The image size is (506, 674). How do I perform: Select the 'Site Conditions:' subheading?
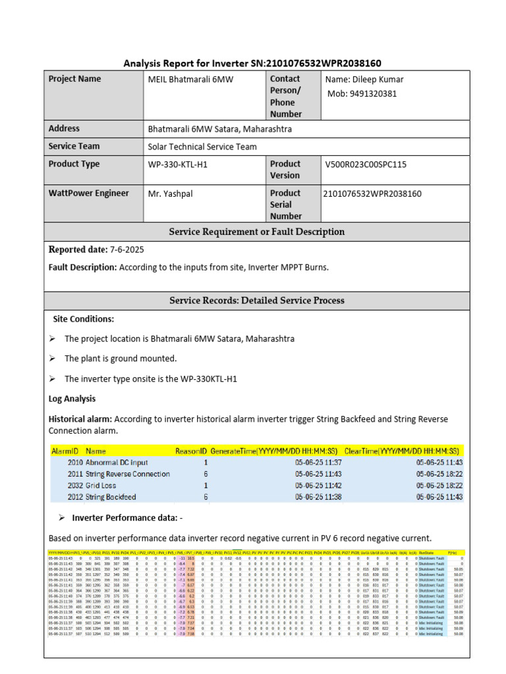click(84, 319)
